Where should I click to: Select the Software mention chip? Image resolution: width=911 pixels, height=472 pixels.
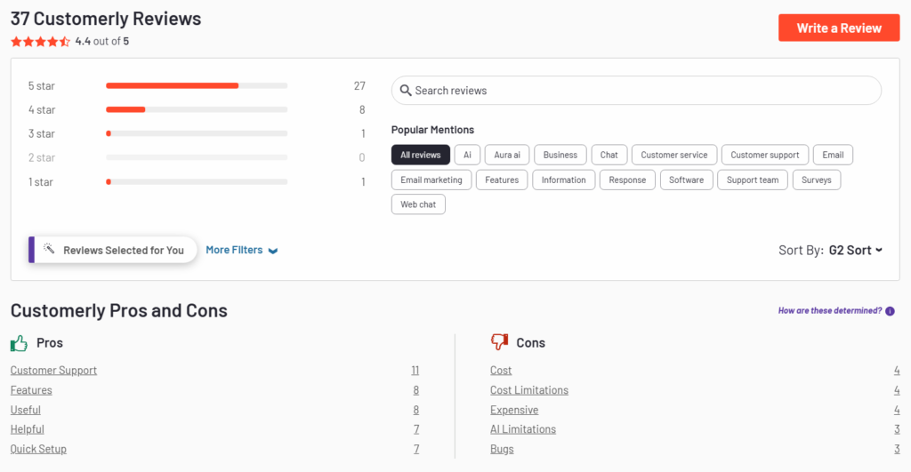[x=686, y=180]
